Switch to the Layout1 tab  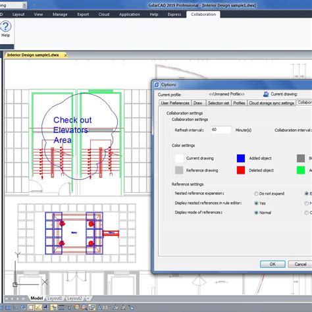[55, 298]
